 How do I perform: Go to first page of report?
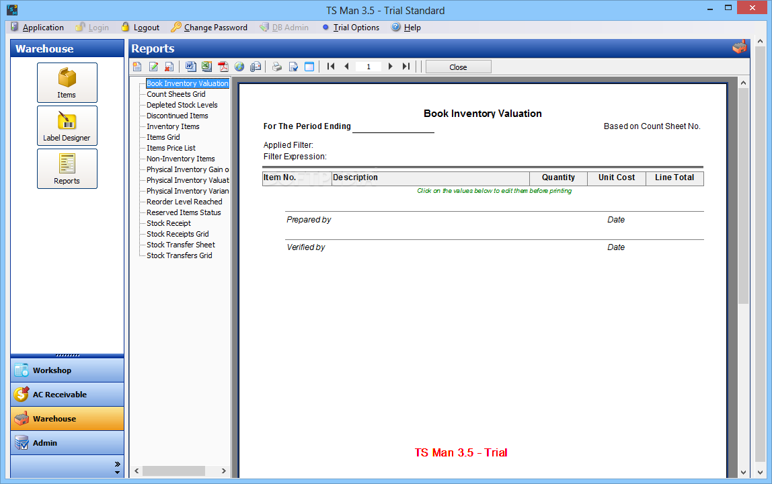(331, 67)
